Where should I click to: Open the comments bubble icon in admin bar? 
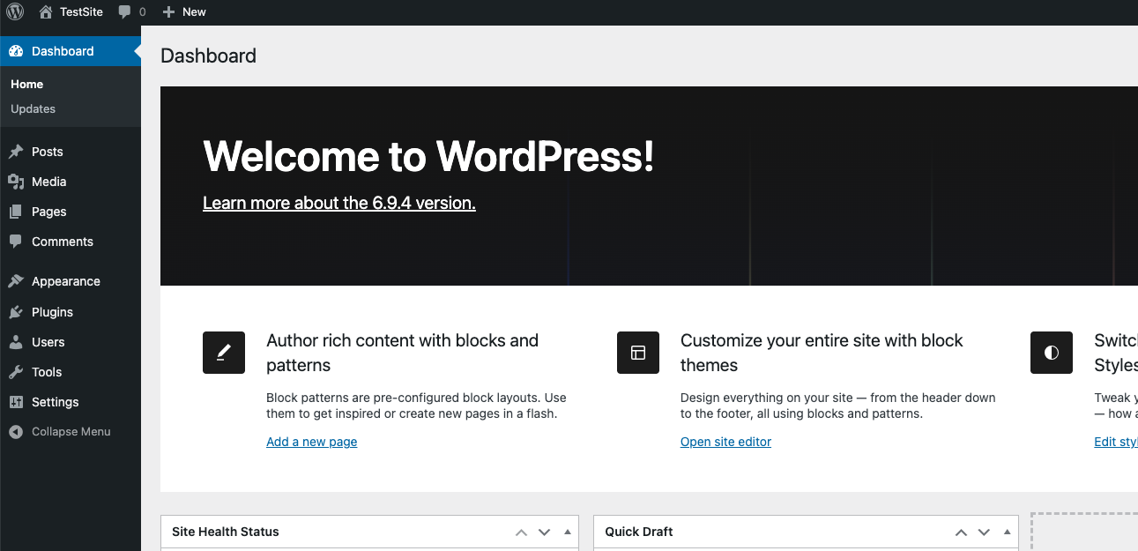125,12
